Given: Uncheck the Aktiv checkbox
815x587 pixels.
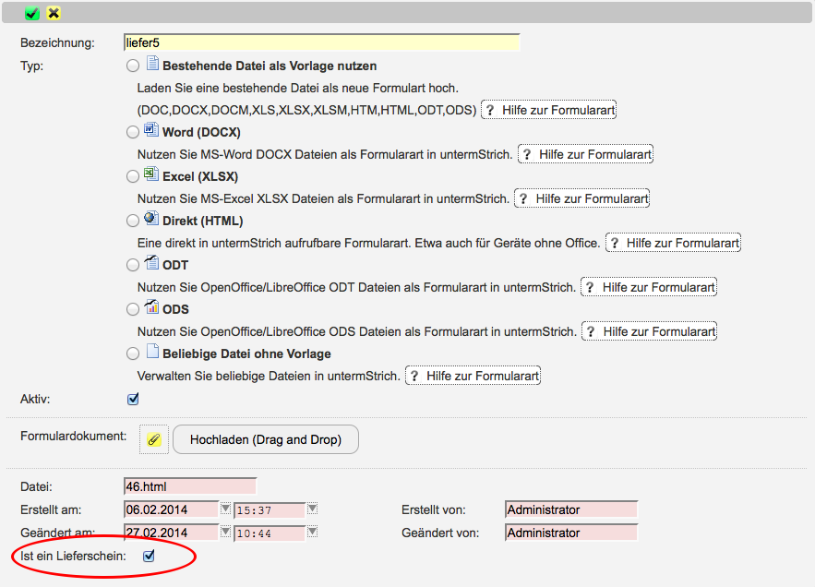Looking at the screenshot, I should click(133, 399).
